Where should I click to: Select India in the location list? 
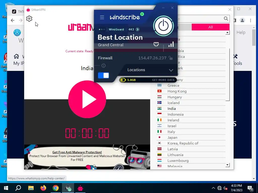tap(191, 109)
